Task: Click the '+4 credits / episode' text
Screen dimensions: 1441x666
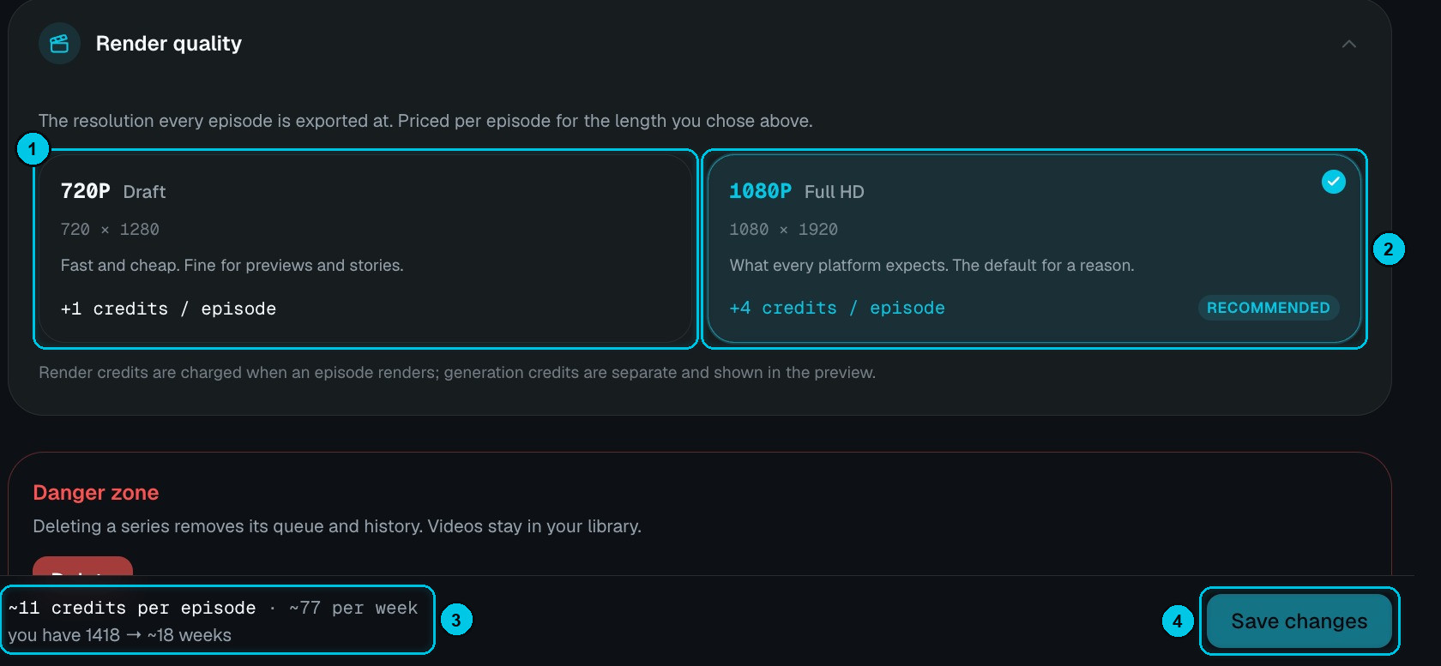Action: pos(837,308)
